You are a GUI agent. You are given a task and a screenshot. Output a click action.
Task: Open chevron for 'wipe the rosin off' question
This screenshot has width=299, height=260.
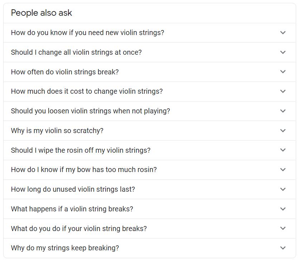coord(283,150)
